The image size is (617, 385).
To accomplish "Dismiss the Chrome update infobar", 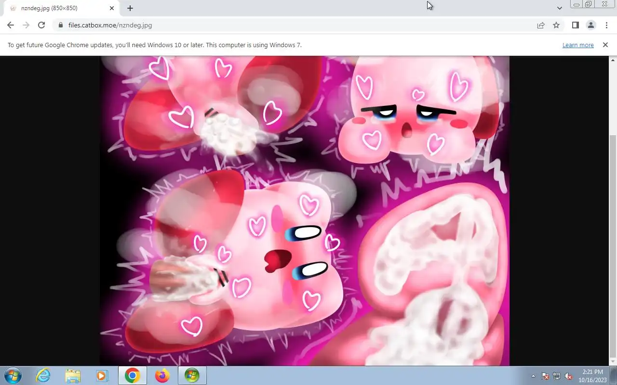I will tap(605, 45).
